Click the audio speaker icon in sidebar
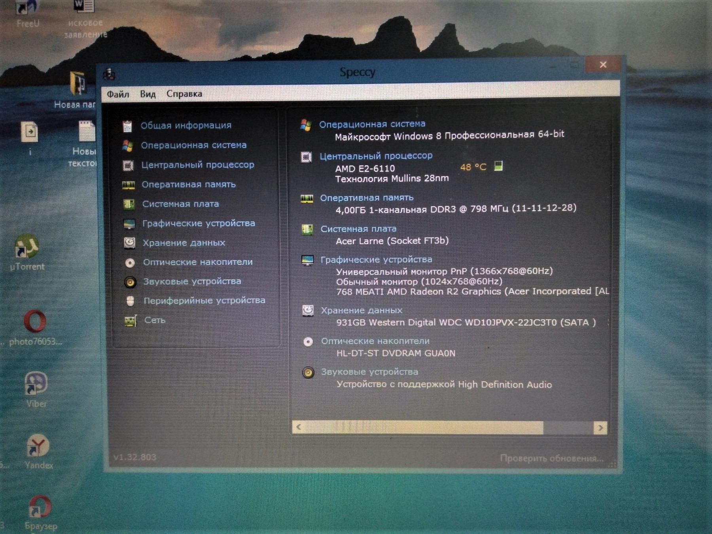This screenshot has height=534, width=712. [130, 282]
